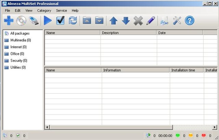This screenshot has width=219, height=140.
Task: Click the yellow status indicator
Action: click(191, 136)
